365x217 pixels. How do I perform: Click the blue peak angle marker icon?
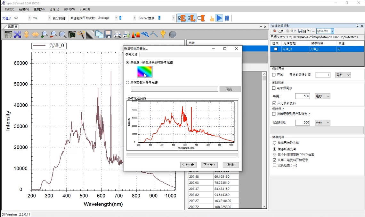pyautogui.click(x=154, y=34)
